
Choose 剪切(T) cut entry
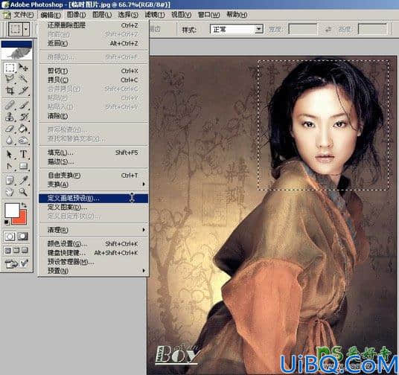coord(93,71)
